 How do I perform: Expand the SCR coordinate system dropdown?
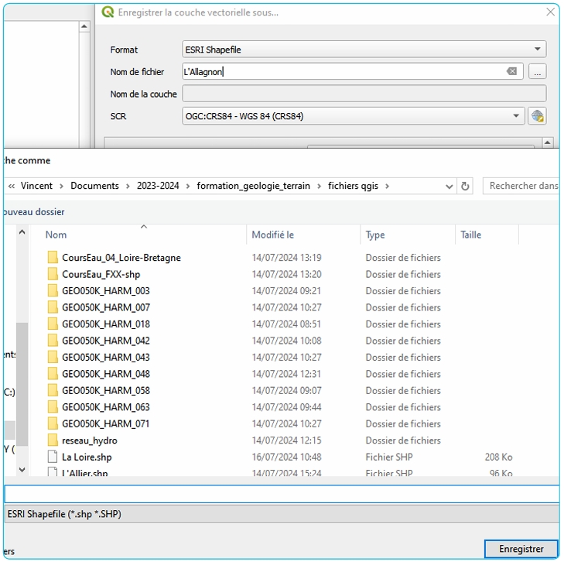point(516,117)
